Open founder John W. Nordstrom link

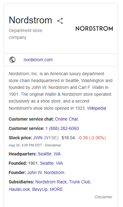pyautogui.click(x=46, y=172)
